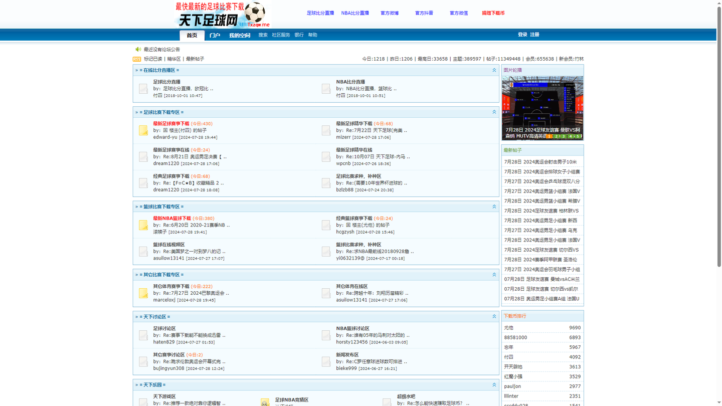Viewport: 722px width, 406px height.
Task: Open the 官方抖音 header link
Action: 424,13
